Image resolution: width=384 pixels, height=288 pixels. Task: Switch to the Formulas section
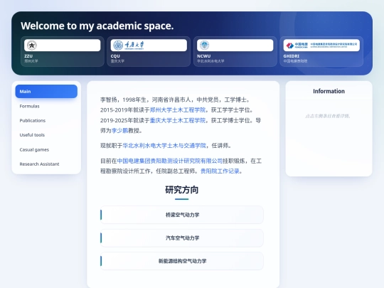46,106
